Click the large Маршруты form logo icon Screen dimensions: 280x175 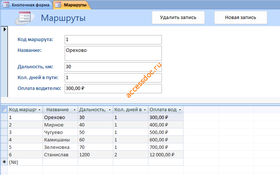point(25,18)
